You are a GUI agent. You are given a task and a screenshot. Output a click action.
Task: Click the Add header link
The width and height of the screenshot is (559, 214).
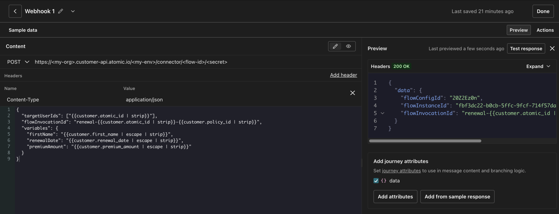pos(343,75)
